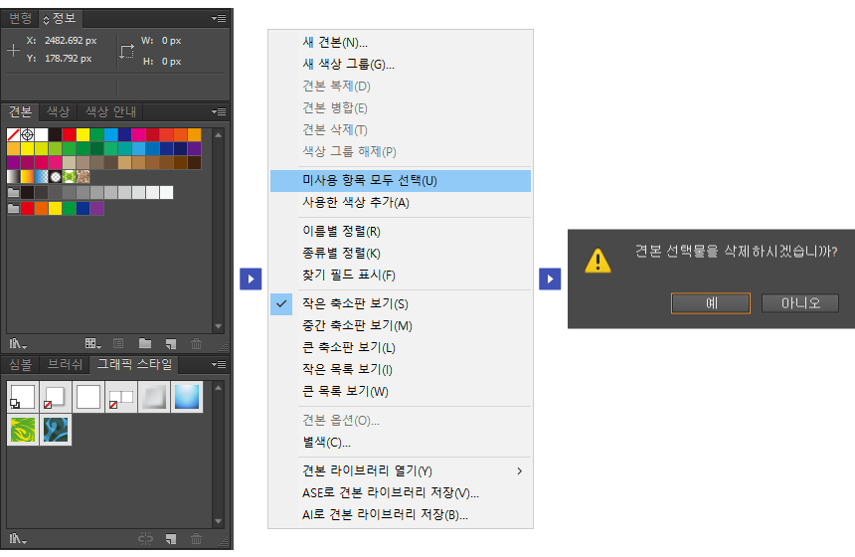Click Break Link to Graphic Style icon

coord(145,539)
